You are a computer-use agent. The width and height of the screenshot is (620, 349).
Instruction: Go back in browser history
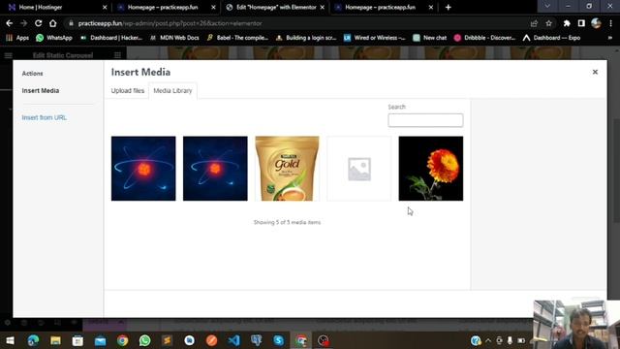click(x=9, y=23)
